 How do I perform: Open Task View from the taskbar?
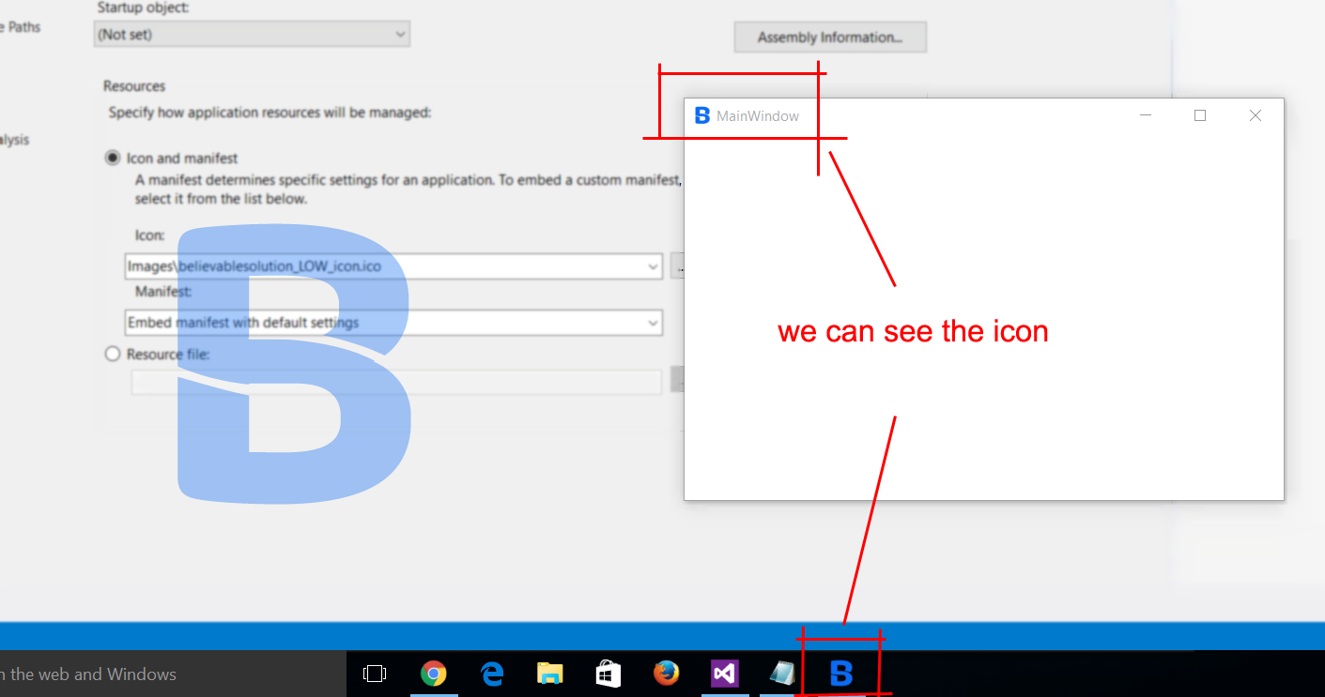pyautogui.click(x=374, y=673)
